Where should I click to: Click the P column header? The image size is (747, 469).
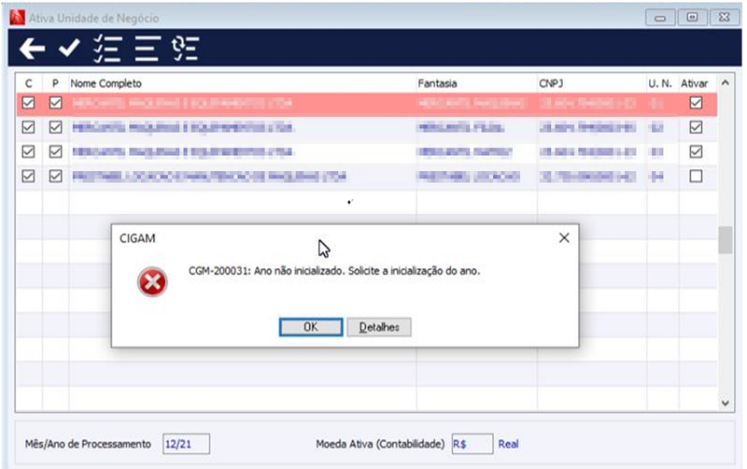(55, 83)
